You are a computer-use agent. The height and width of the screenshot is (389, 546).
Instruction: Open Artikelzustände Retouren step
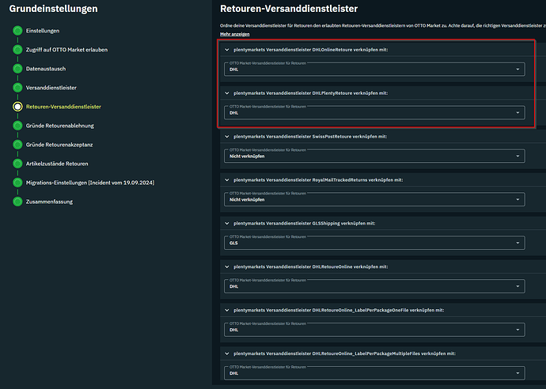tap(57, 164)
